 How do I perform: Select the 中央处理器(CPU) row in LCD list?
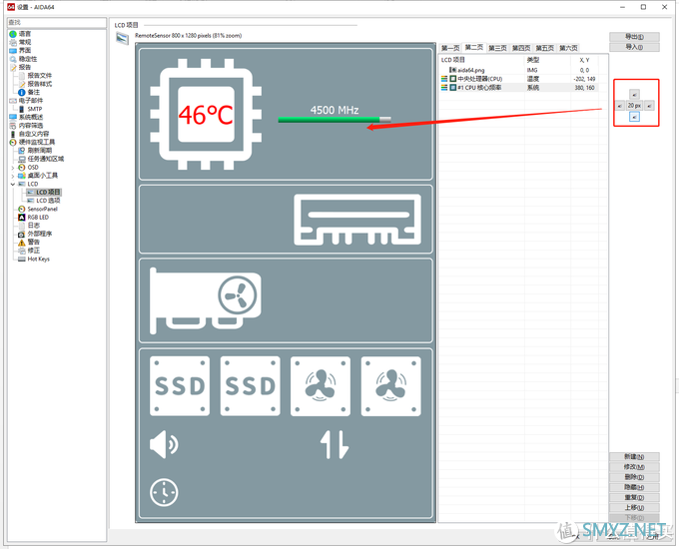[487, 78]
